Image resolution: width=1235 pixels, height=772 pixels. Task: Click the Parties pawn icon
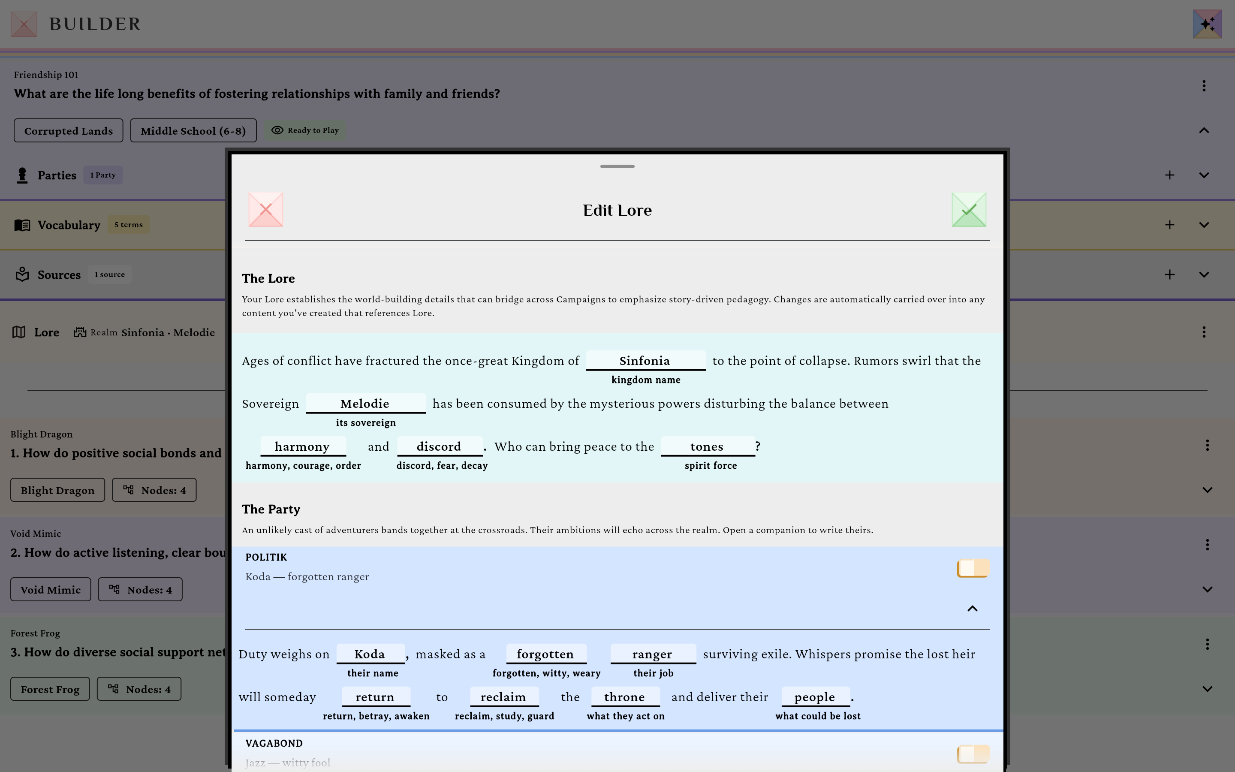pyautogui.click(x=22, y=175)
